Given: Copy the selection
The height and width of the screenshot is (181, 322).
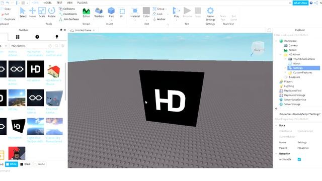Looking at the screenshot, I should pos(6,9).
